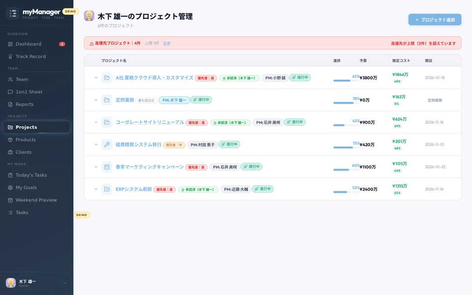The width and height of the screenshot is (472, 295).
Task: Click the 期日 column header
Action: [x=428, y=60]
